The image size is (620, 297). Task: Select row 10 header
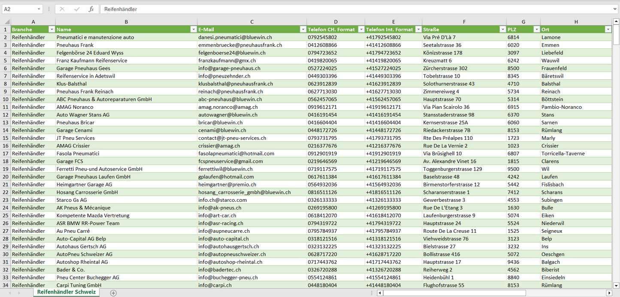[x=6, y=99]
